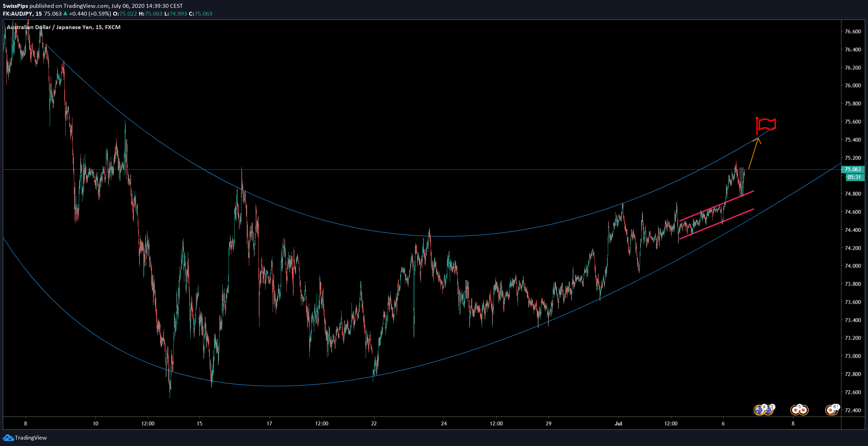Click the 24 date label on time axis
The width and height of the screenshot is (868, 446).
pyautogui.click(x=444, y=423)
